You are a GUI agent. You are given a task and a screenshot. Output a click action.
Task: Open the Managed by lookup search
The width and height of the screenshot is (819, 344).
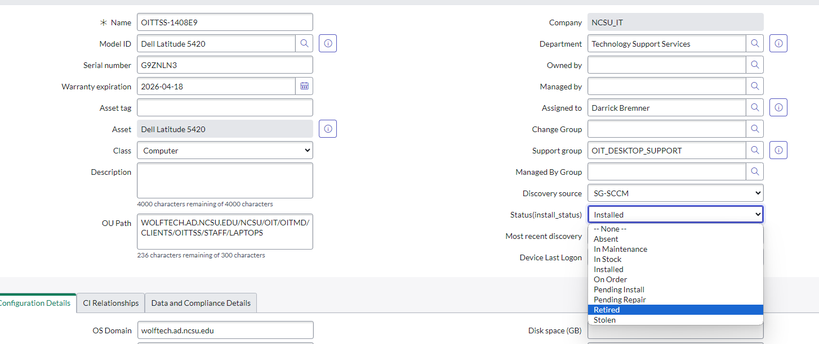pos(755,86)
